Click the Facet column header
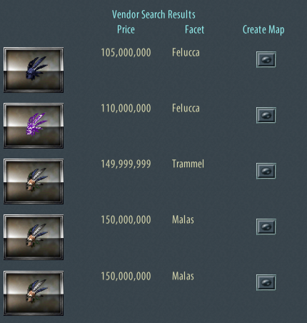Screen dimensions: 307x323 194,29
